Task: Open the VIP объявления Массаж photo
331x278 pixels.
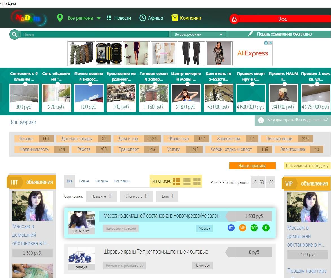Action: click(x=307, y=207)
